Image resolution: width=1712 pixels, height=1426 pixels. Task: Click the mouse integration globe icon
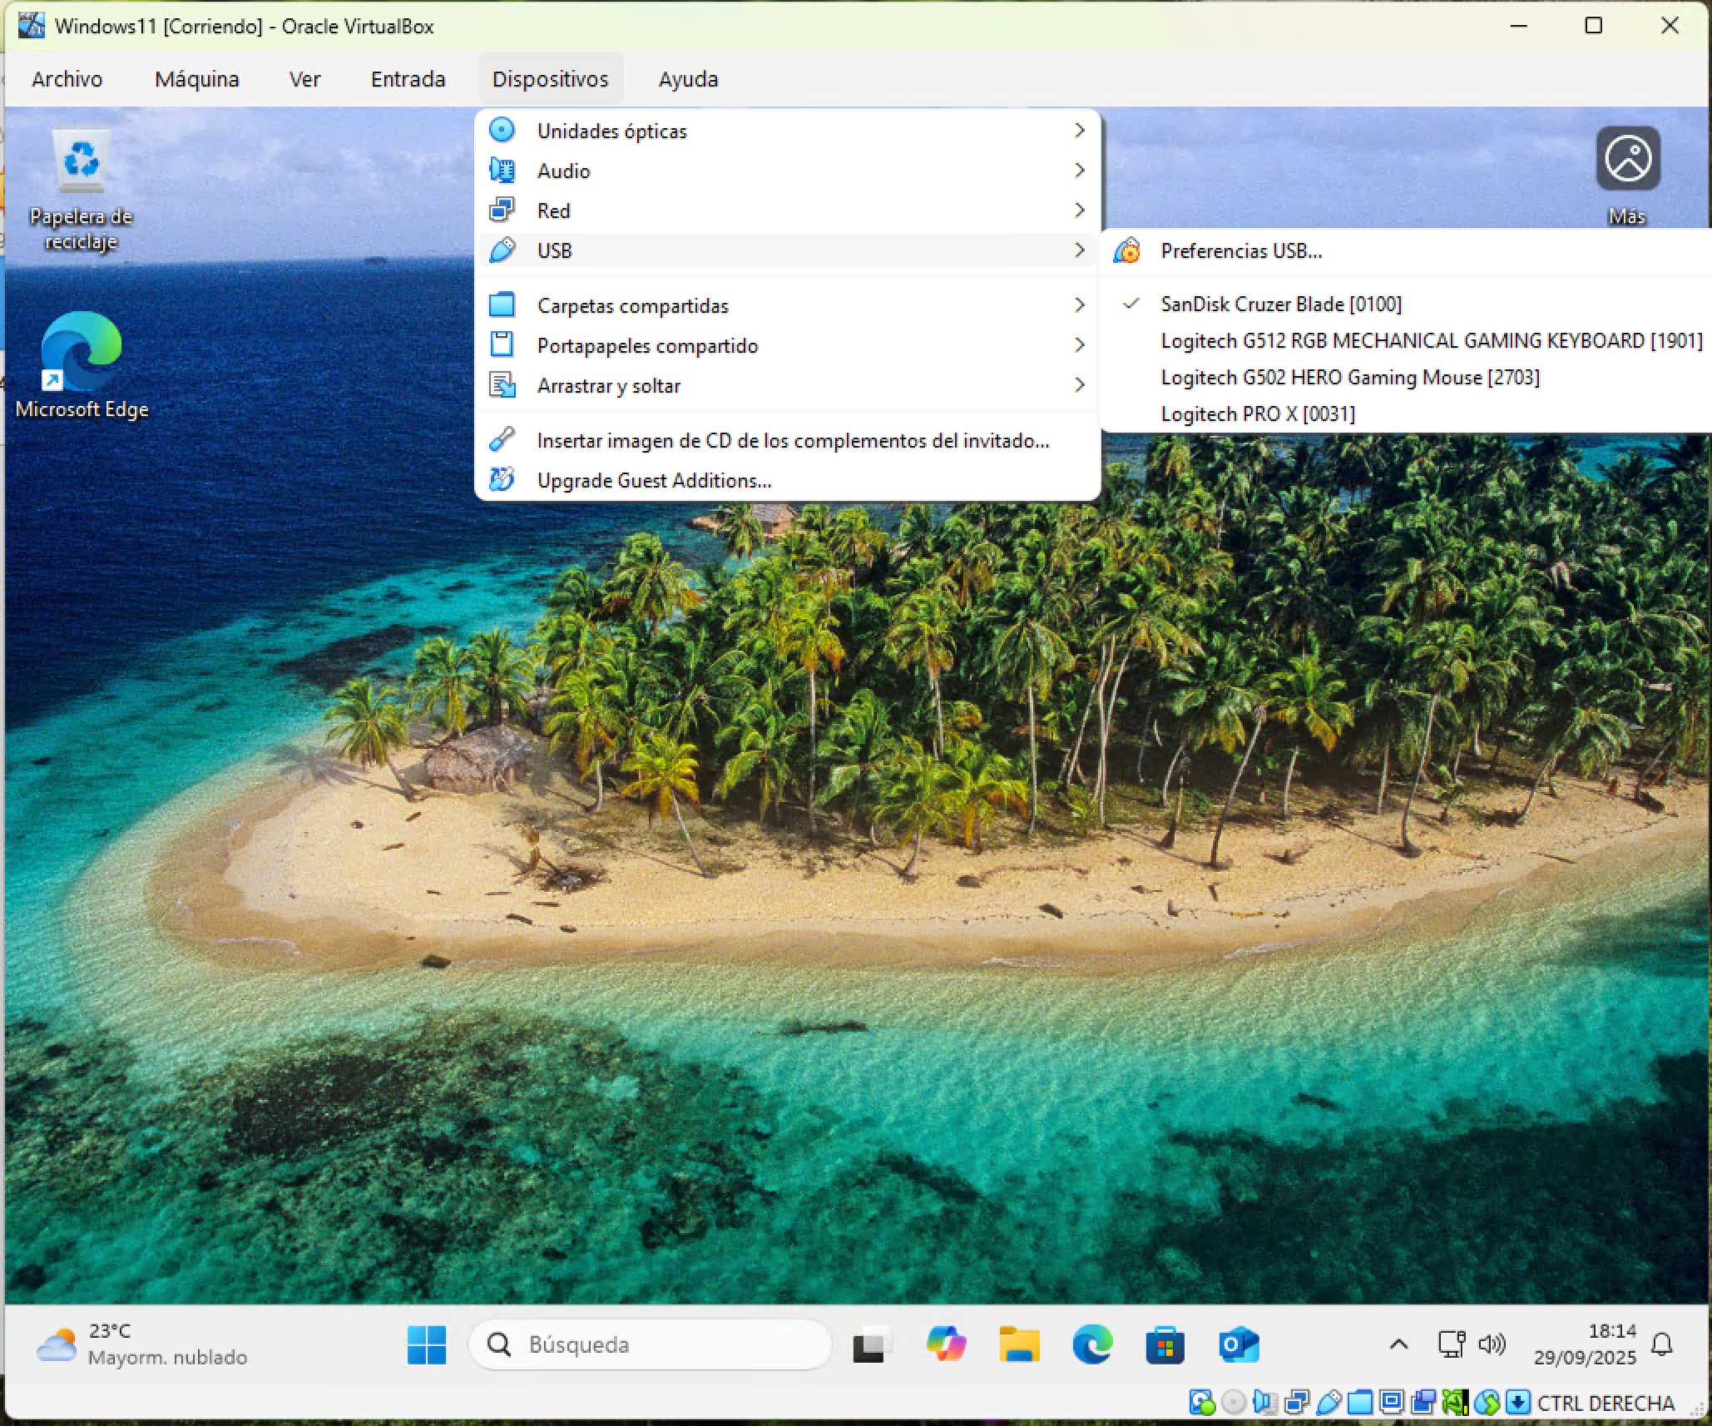1487,1403
